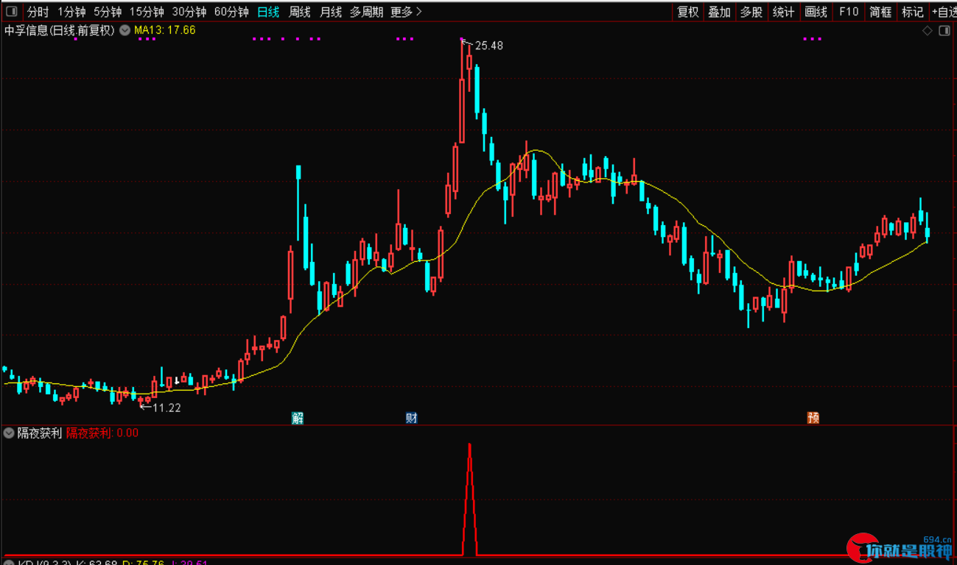Click the 复权 button
The height and width of the screenshot is (565, 957).
point(688,12)
